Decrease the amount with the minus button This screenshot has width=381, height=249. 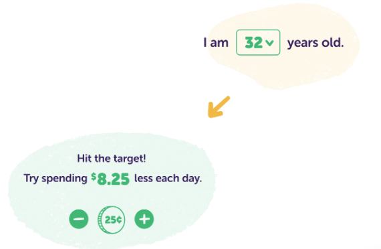[79, 219]
